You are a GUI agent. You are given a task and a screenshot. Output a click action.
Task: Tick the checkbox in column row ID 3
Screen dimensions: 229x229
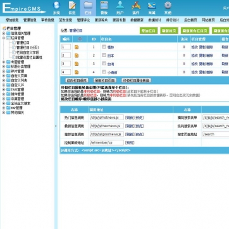click(104, 63)
